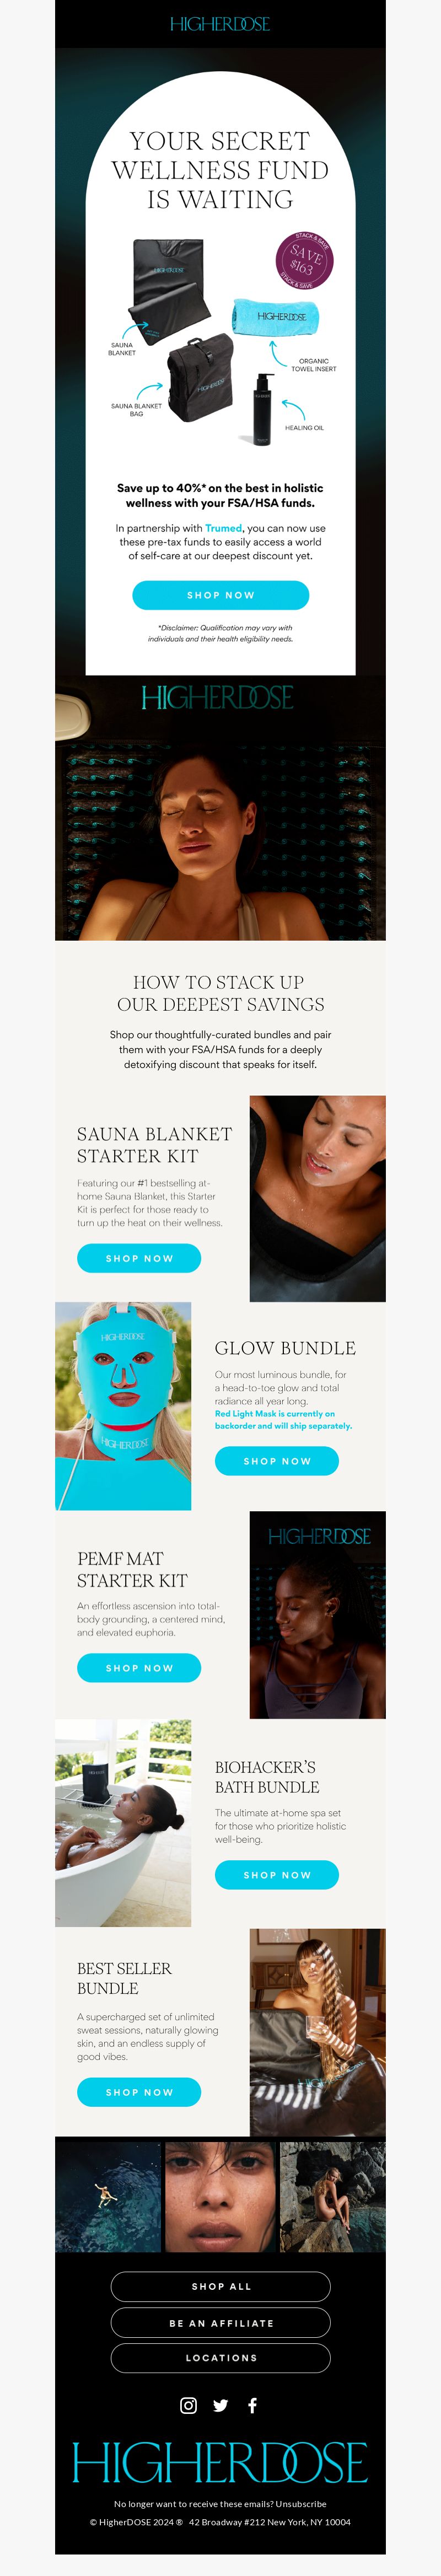
Task: Open the Shop All footer button
Action: tap(220, 2286)
